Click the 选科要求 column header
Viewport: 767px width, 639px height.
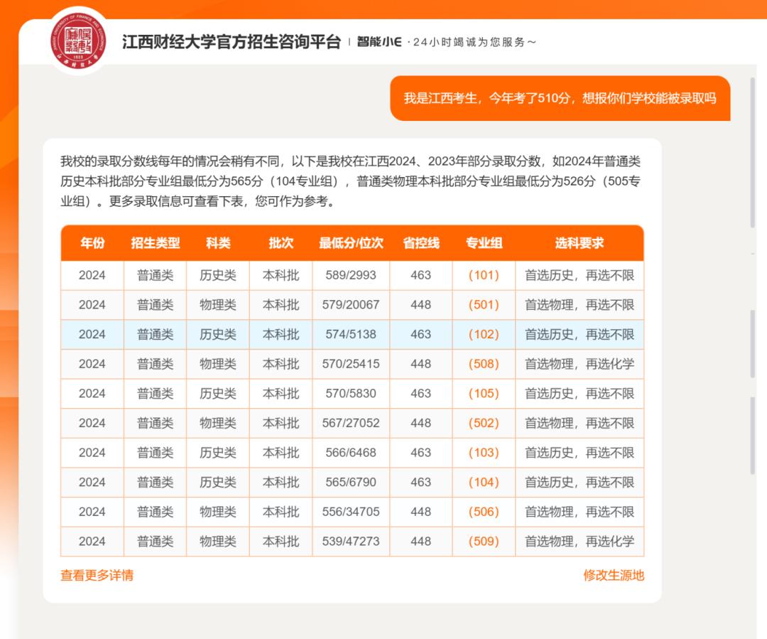[580, 243]
